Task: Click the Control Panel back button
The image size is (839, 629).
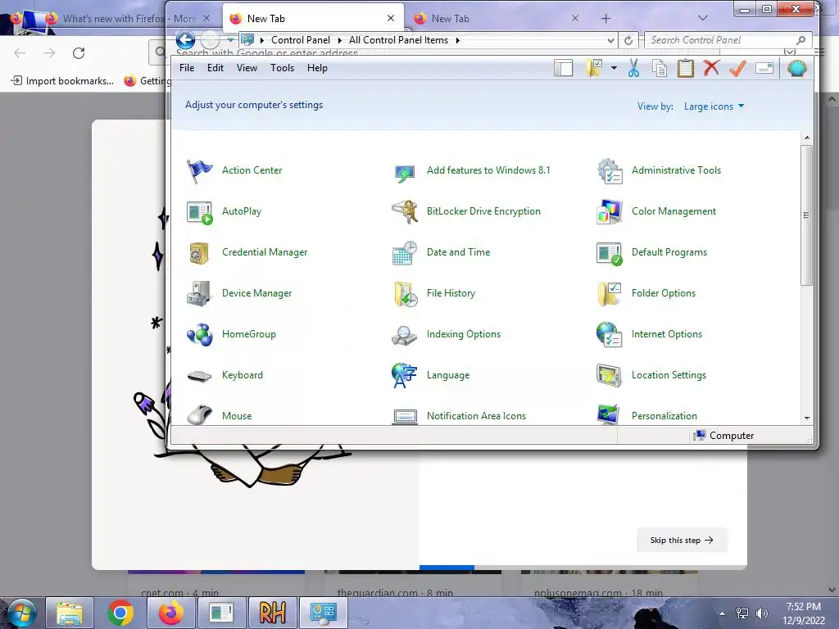Action: click(186, 40)
